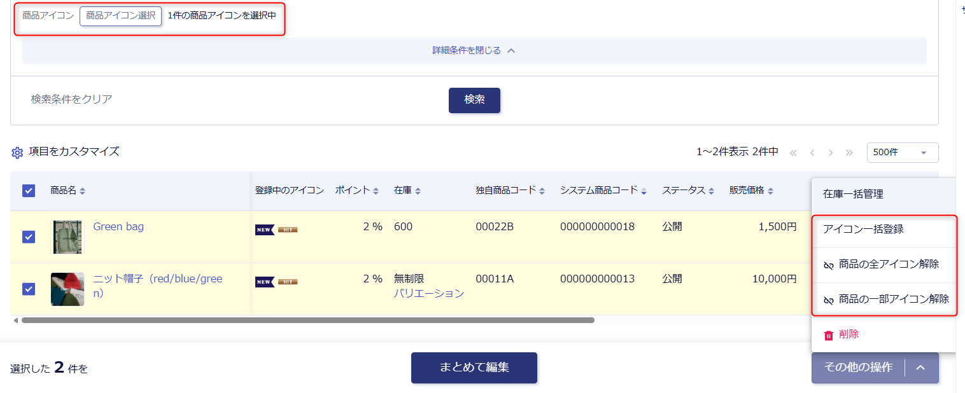Click 項目をカスタマイズ label

[74, 152]
